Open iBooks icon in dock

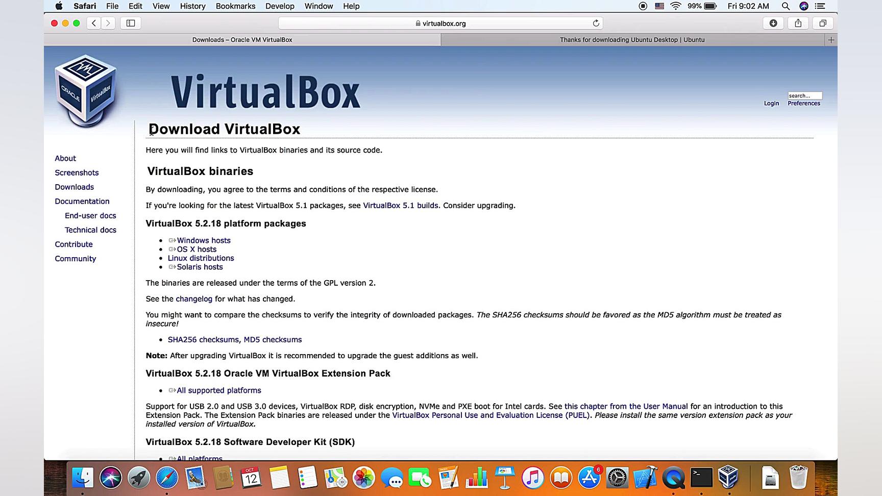click(x=561, y=478)
